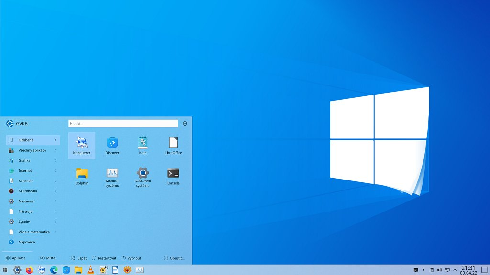Click the launcher configuration icon beside search
Viewport: 490px width, 275px height.
point(185,124)
